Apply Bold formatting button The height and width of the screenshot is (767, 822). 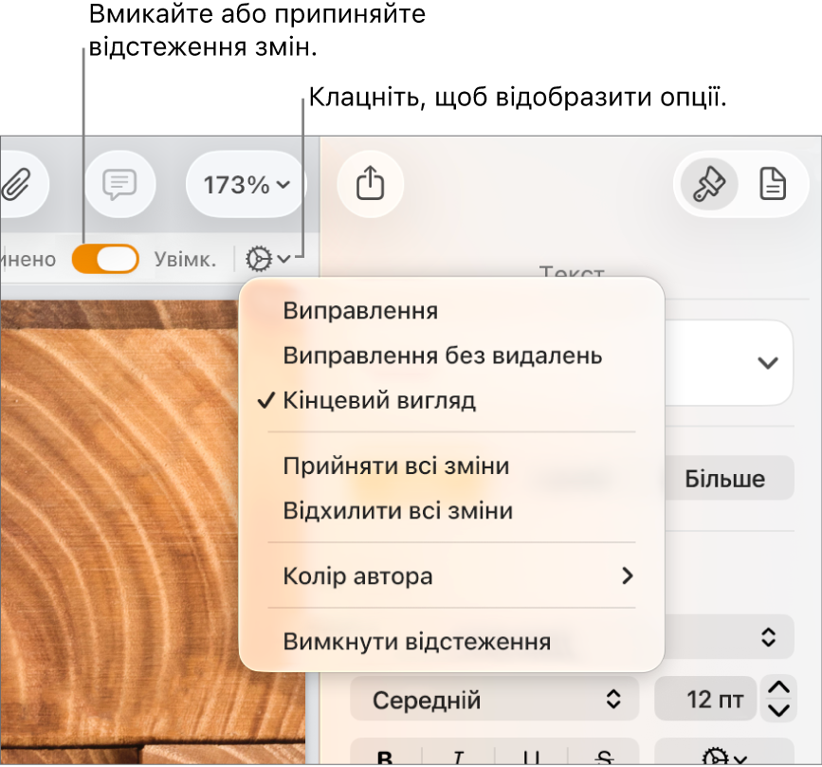pyautogui.click(x=385, y=757)
